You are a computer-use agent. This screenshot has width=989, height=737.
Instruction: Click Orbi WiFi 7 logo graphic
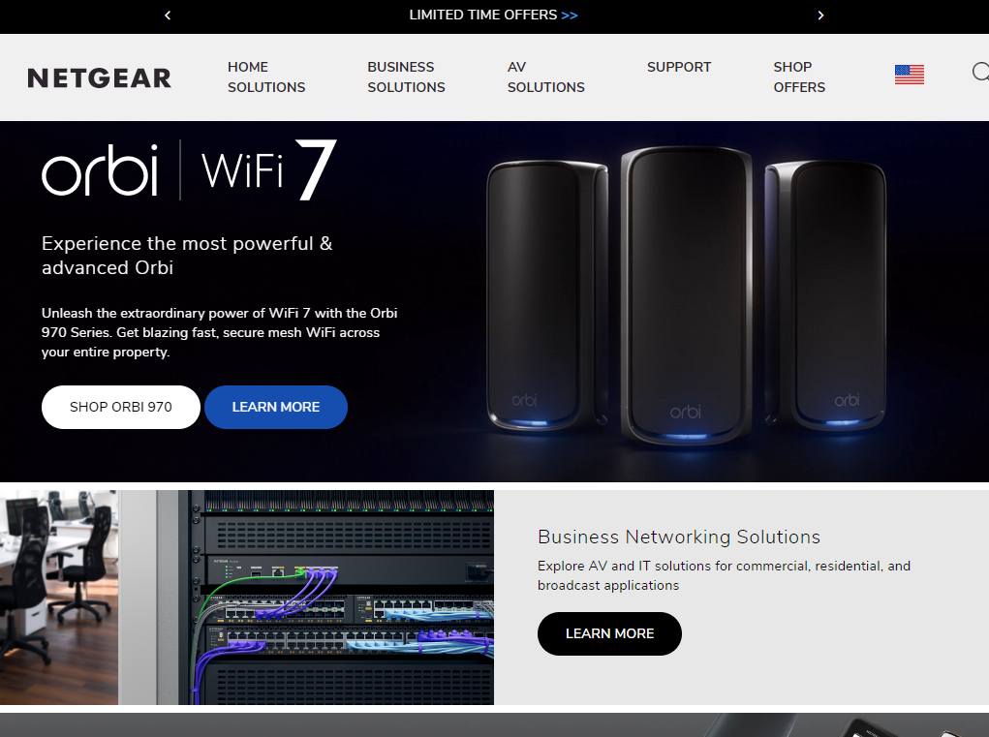(x=189, y=169)
